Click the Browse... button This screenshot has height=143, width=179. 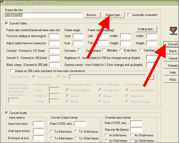click(92, 15)
